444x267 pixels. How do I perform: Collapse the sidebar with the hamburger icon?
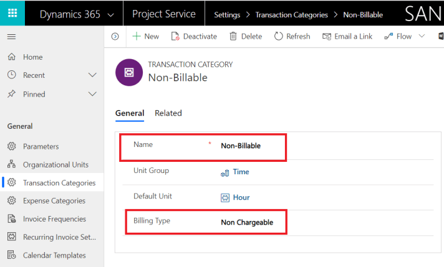tap(11, 37)
